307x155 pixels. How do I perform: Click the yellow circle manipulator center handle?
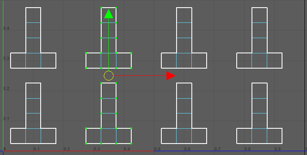[109, 76]
